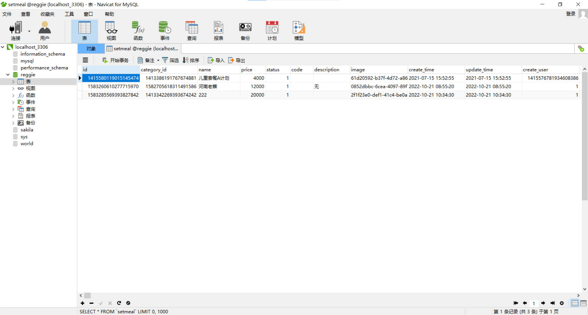
Task: Select the mysql database in tree
Action: pos(27,61)
